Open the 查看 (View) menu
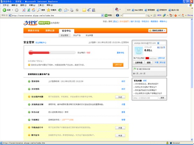The width and height of the screenshot is (194, 145). [x=23, y=5]
